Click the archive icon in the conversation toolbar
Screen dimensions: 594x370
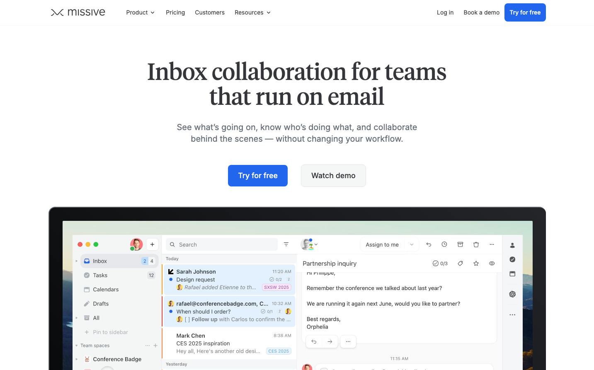tap(460, 244)
